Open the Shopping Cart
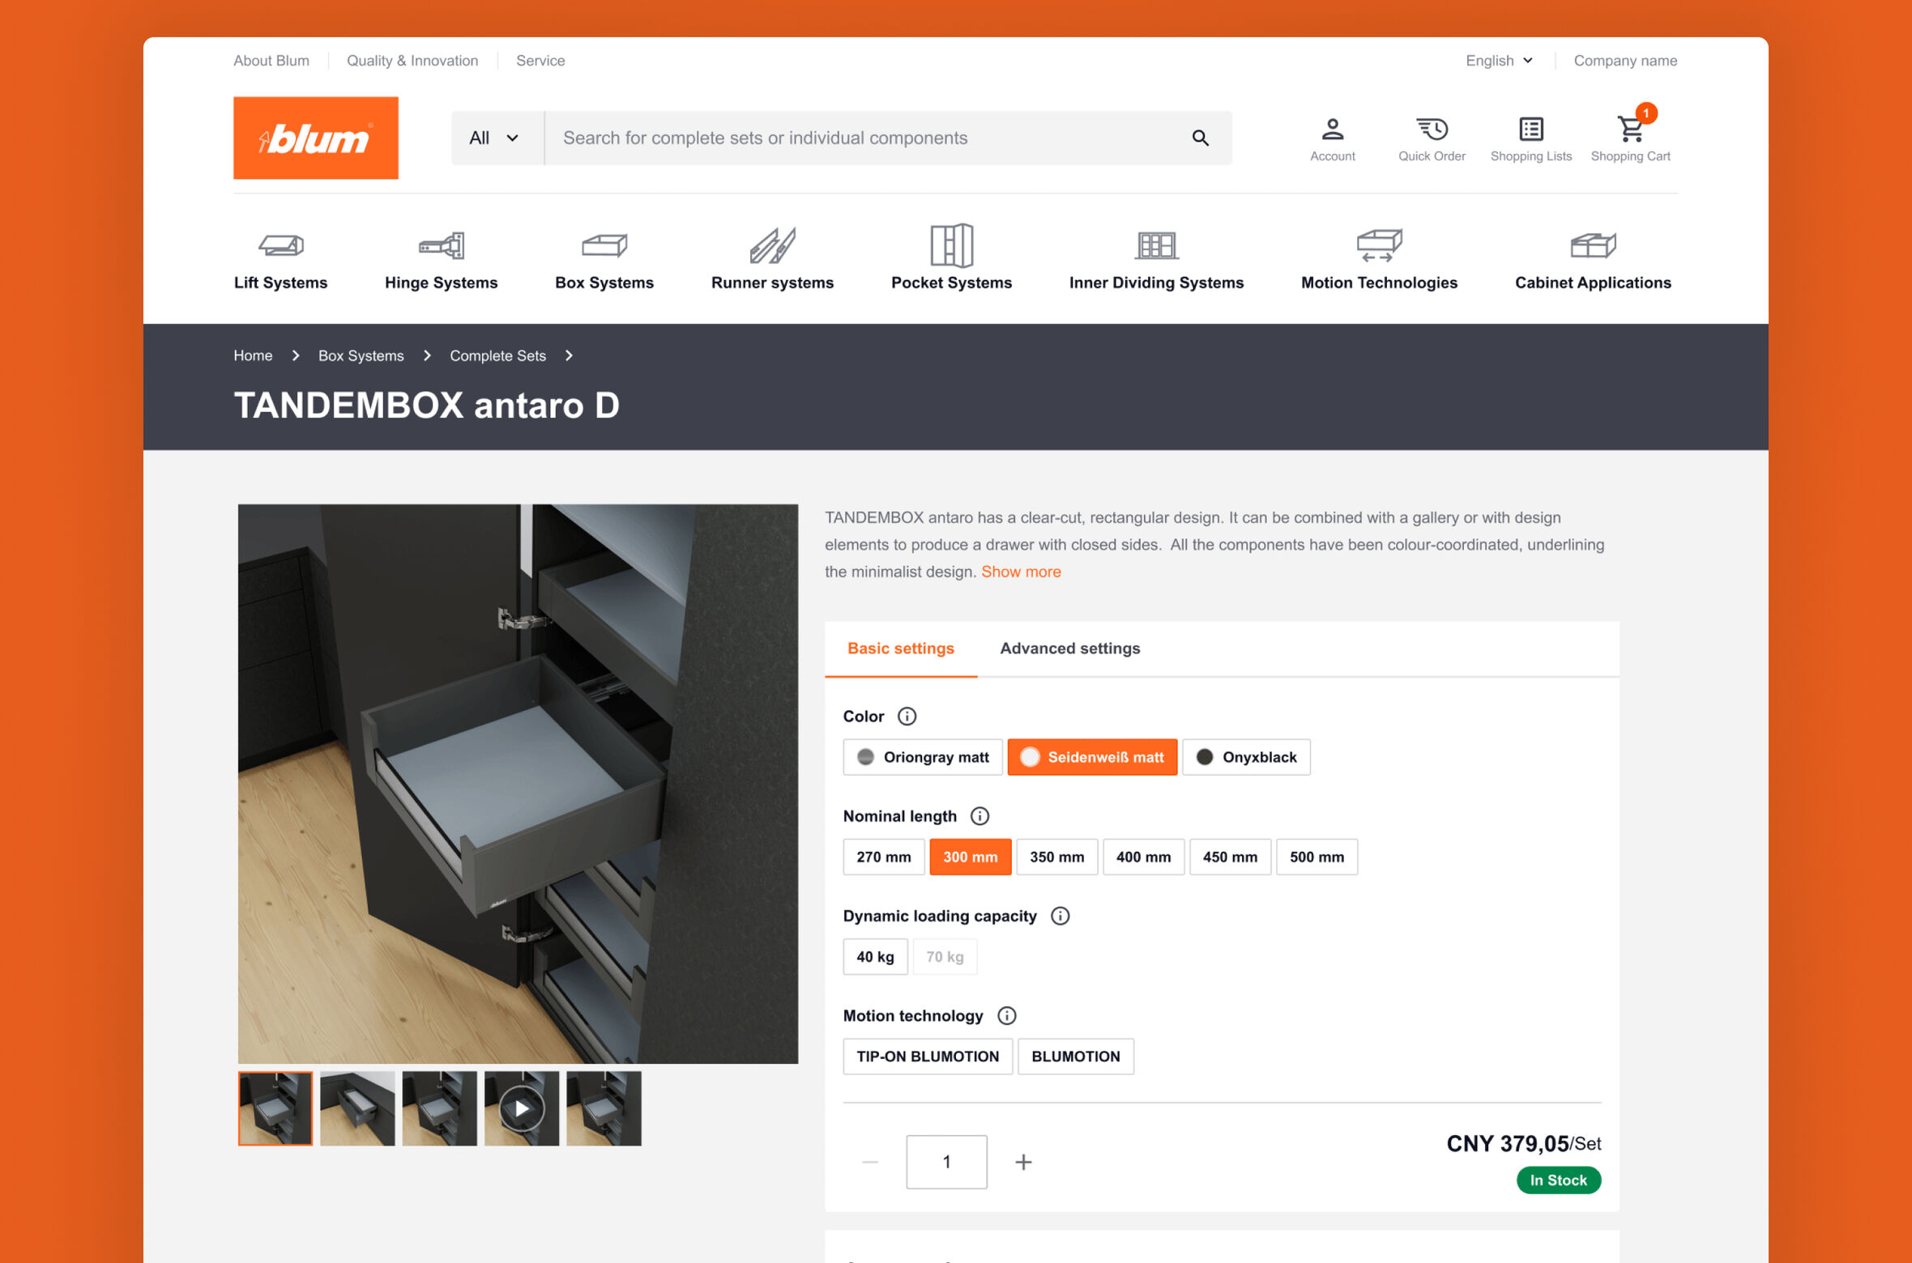Viewport: 1912px width, 1263px height. [1630, 136]
